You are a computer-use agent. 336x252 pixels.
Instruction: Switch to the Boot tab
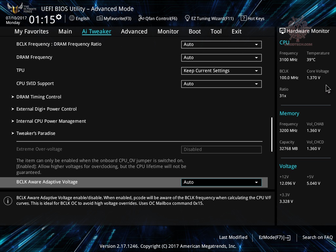195,31
